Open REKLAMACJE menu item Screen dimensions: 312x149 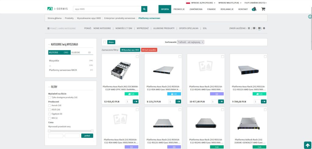[x=227, y=9]
